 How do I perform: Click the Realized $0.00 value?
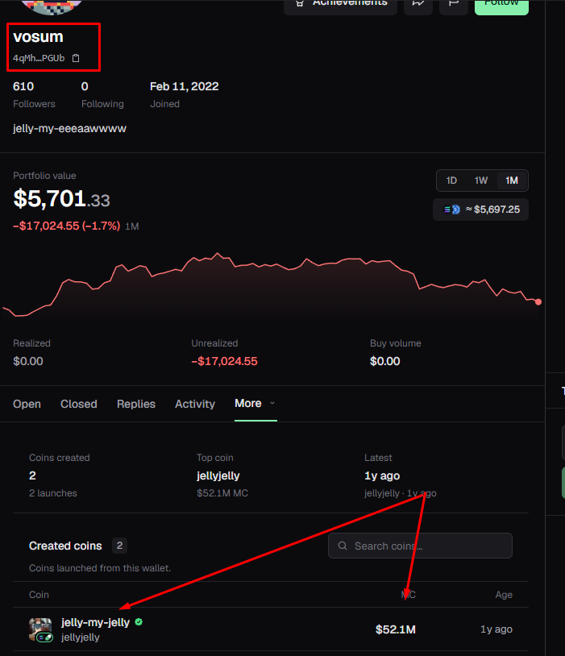pyautogui.click(x=28, y=362)
